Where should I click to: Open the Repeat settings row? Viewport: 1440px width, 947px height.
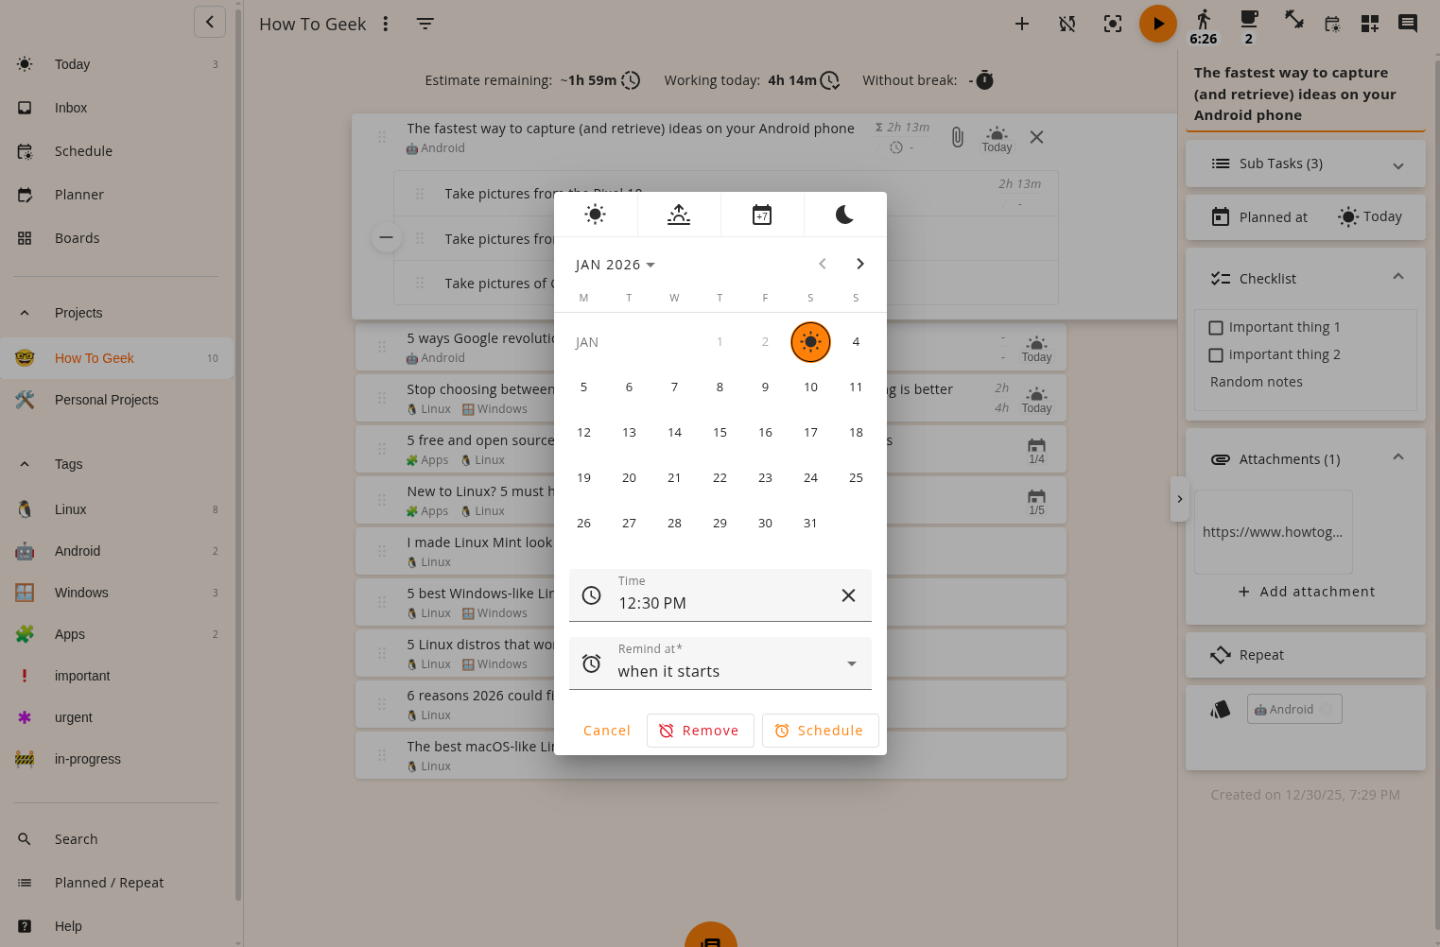[1306, 655]
